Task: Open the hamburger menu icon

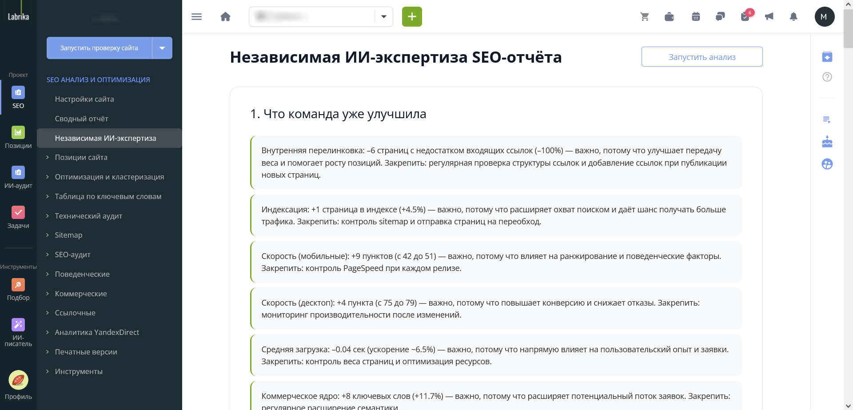Action: (x=196, y=17)
